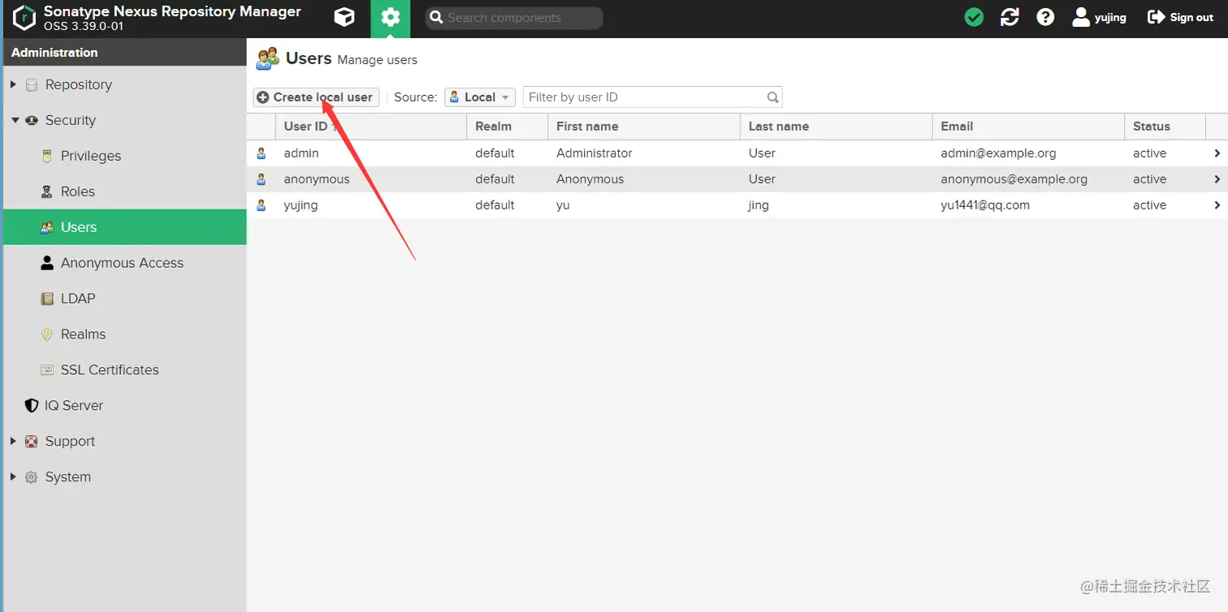
Task: Sort by Email column header
Action: 1028,127
